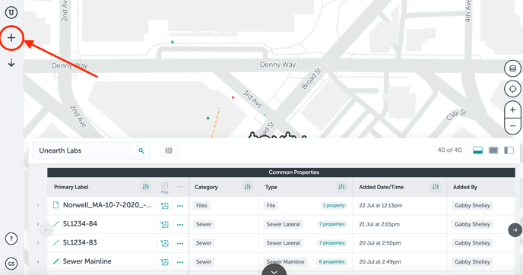
Task: Click Gabby Shelley in the Norwell_MA row
Action: [x=472, y=205]
